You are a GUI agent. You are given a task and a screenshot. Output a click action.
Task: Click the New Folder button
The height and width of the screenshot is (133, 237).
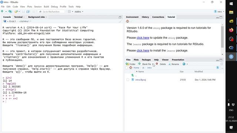131,64
